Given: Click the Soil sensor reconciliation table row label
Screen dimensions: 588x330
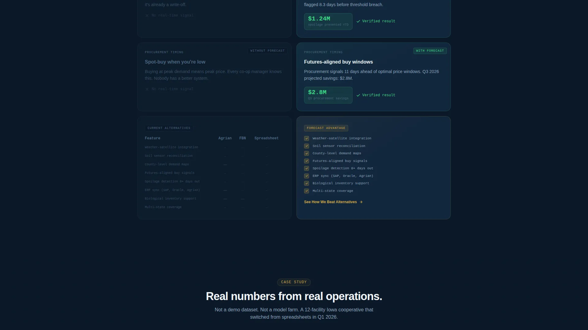Looking at the screenshot, I should [169, 156].
